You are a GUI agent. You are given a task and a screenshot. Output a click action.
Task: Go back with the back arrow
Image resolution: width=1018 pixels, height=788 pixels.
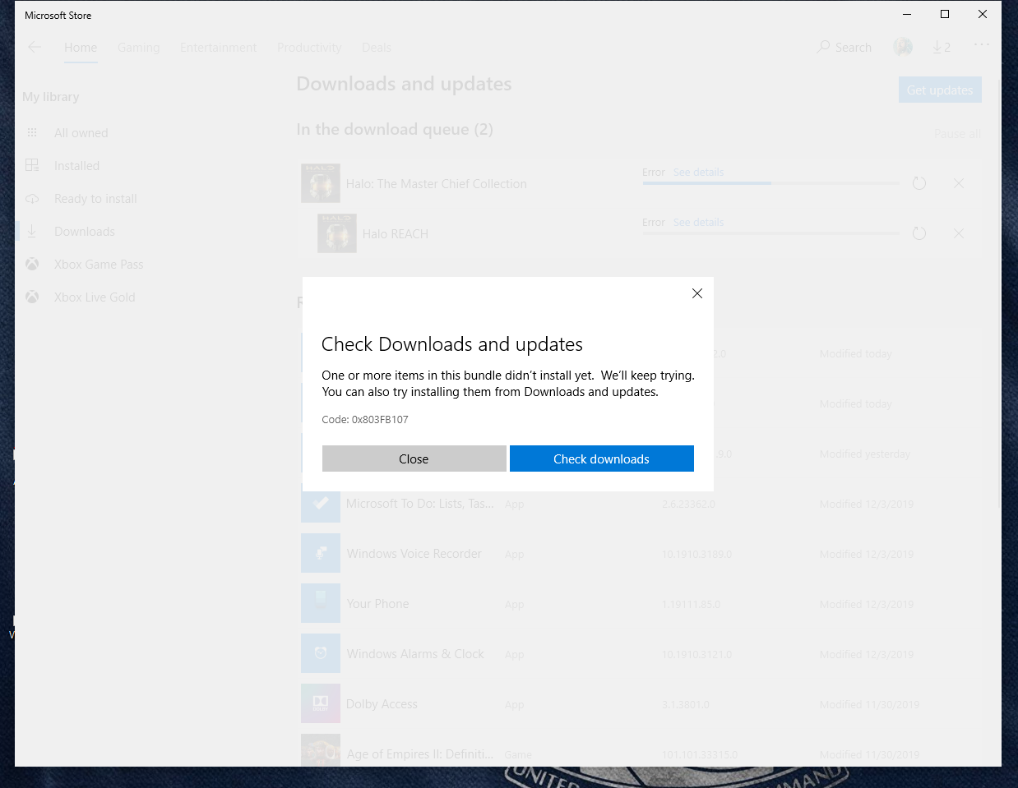pyautogui.click(x=35, y=47)
